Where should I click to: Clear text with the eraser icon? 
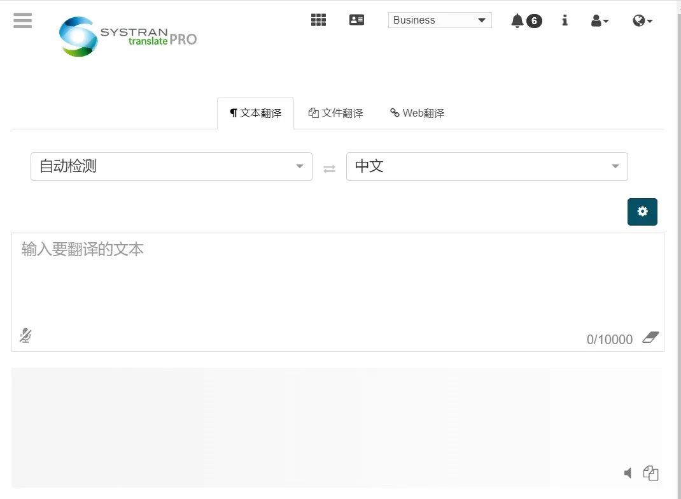tap(650, 337)
